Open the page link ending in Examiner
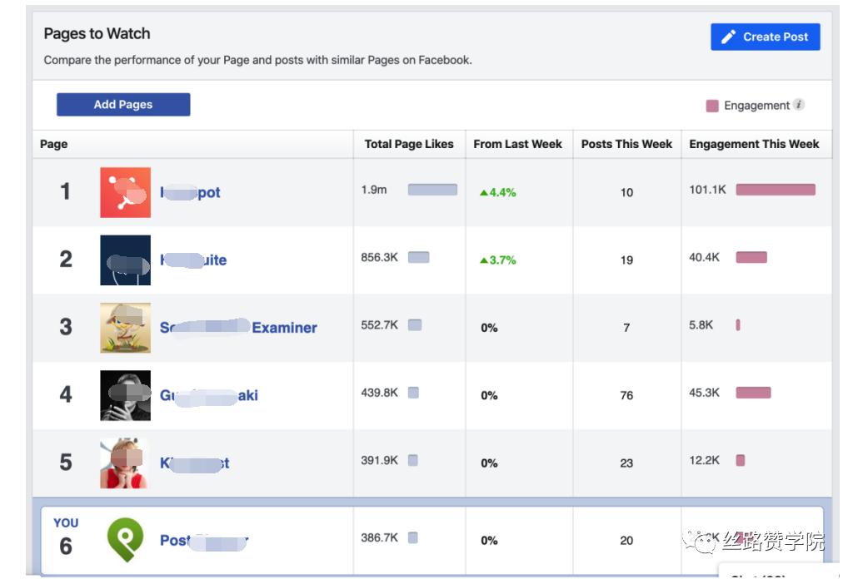The height and width of the screenshot is (579, 853). click(238, 328)
